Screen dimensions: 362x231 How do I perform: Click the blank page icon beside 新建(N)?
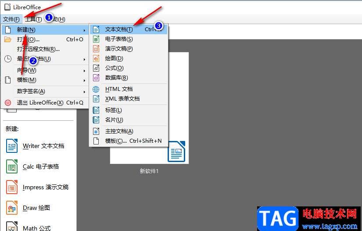click(8, 30)
